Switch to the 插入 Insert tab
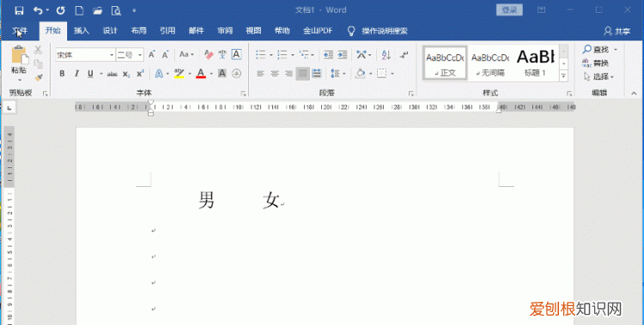 coord(82,31)
